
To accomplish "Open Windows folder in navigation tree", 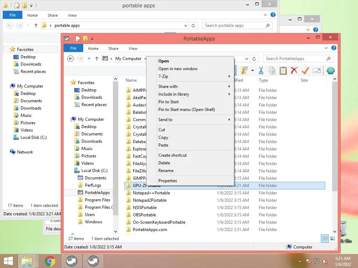I will [x=93, y=222].
